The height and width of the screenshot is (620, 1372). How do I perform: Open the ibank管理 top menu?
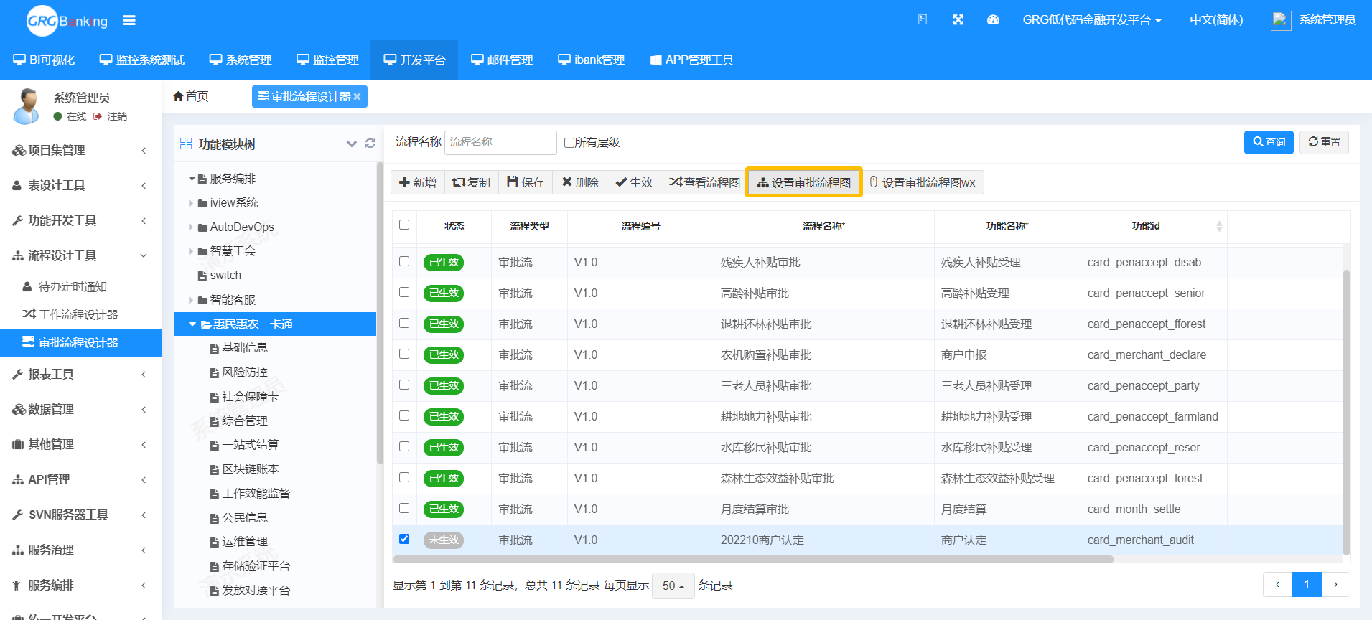click(592, 60)
